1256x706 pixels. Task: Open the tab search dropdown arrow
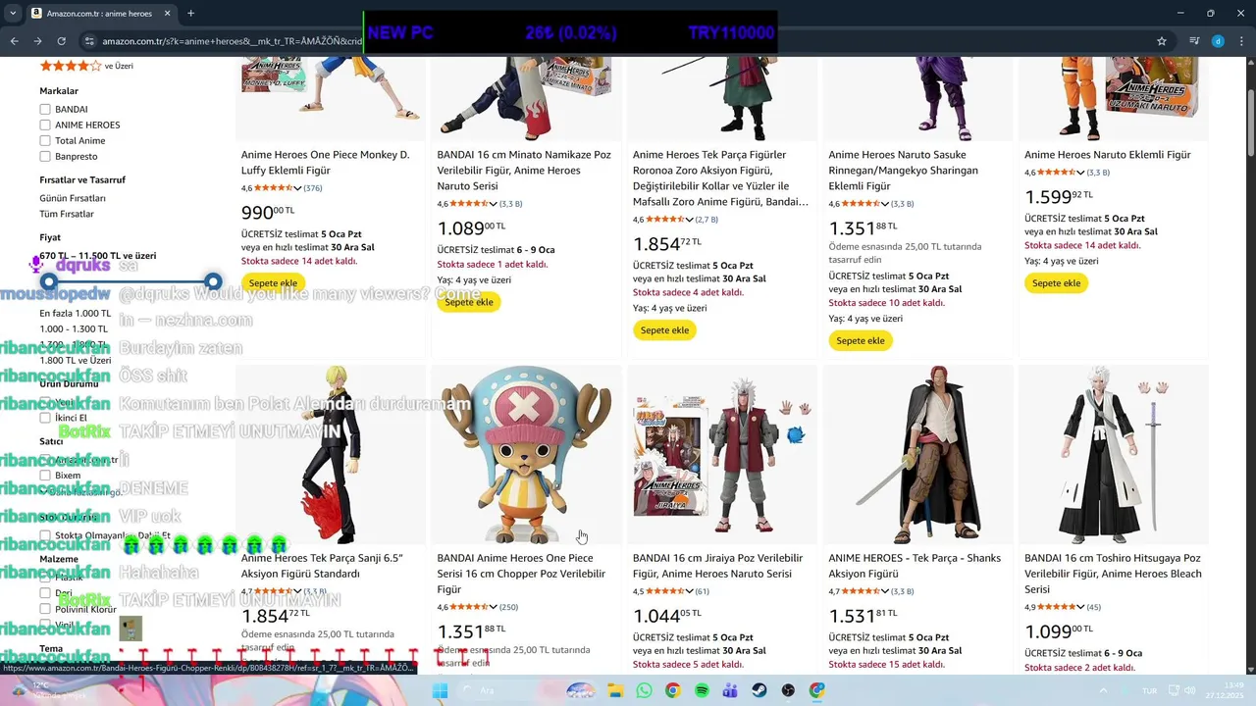[x=12, y=14]
